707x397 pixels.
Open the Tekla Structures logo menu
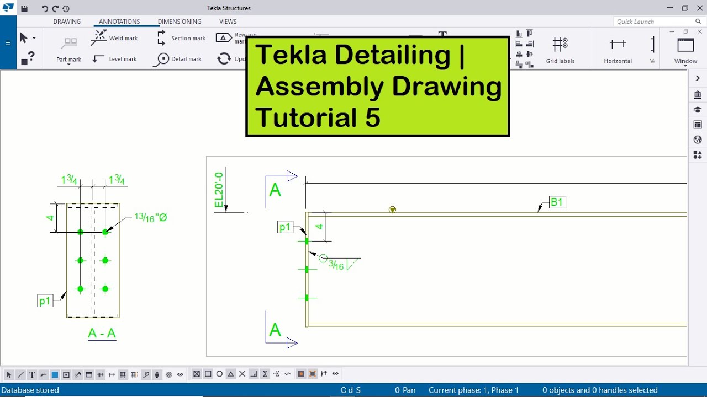[x=8, y=8]
